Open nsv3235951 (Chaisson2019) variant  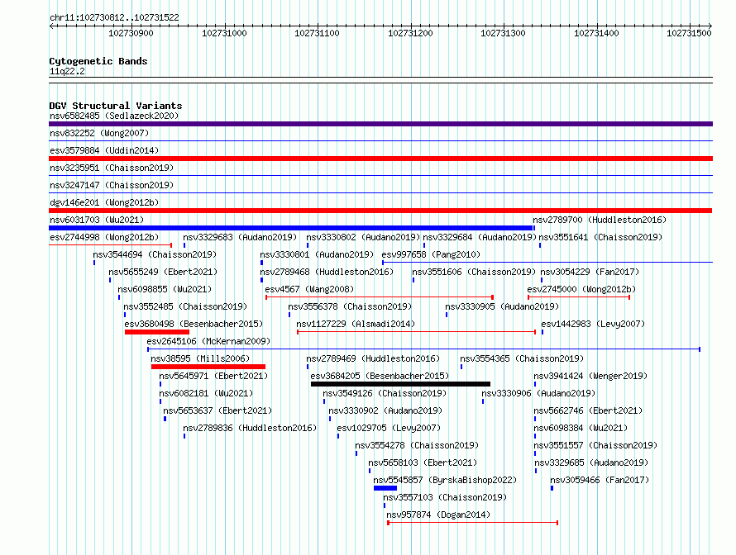(x=112, y=168)
